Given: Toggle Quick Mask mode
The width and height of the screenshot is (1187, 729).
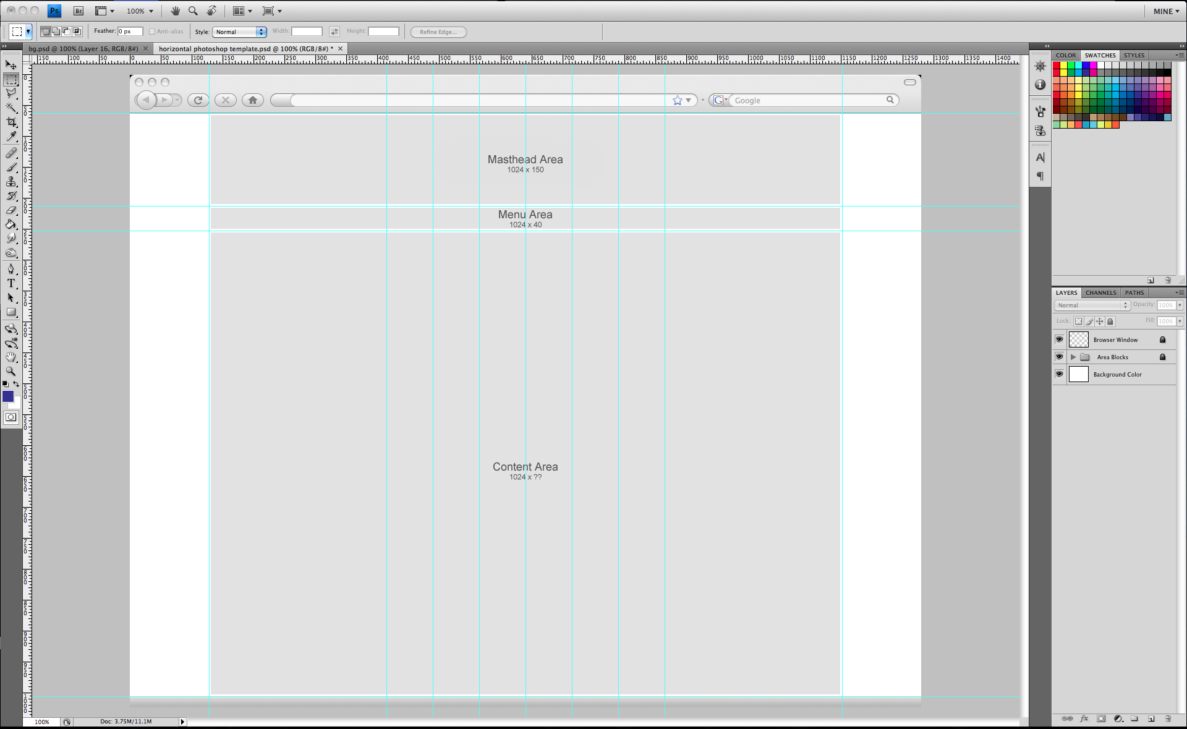Looking at the screenshot, I should pyautogui.click(x=11, y=417).
